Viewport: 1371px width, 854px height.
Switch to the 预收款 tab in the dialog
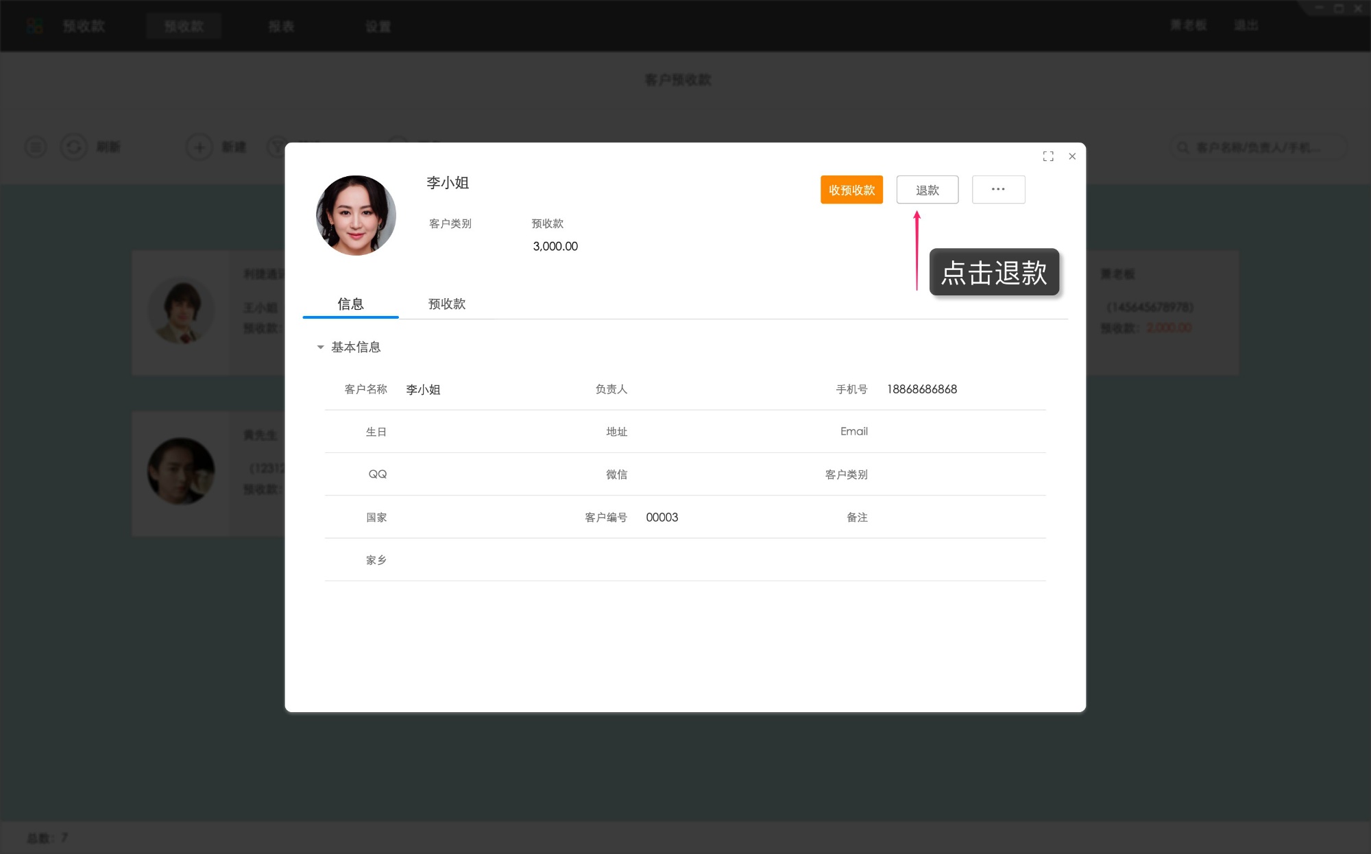[x=446, y=304]
